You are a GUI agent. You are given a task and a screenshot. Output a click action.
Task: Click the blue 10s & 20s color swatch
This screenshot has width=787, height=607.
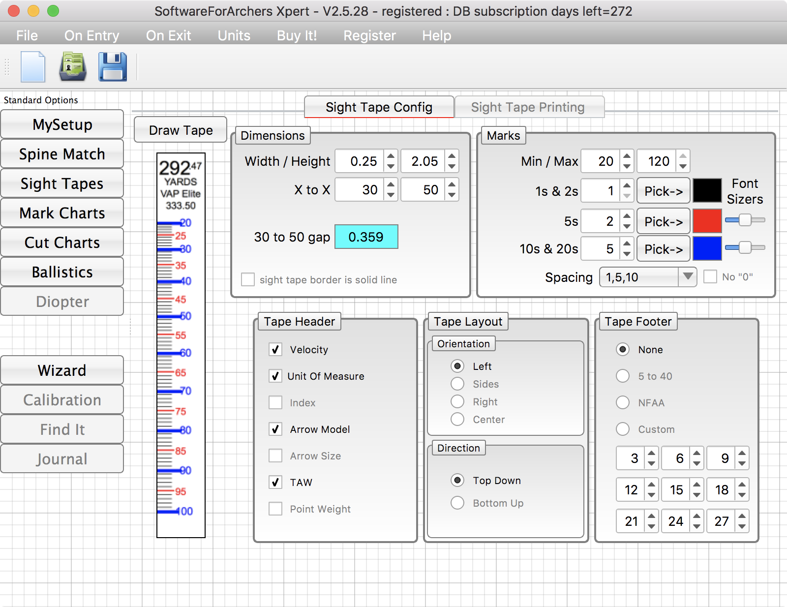pyautogui.click(x=707, y=248)
